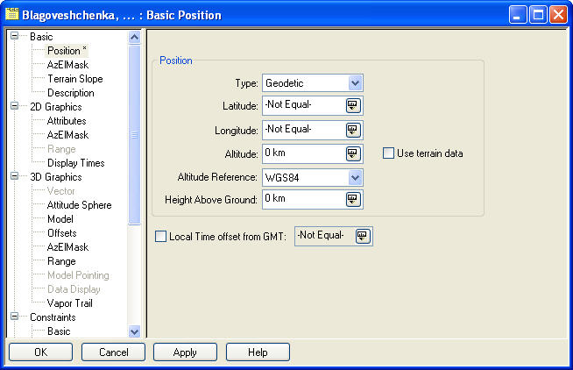Select Terrain Slope in the tree
The image size is (573, 370).
[x=74, y=79]
